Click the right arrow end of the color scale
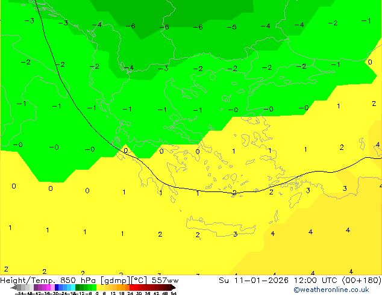Image resolution: width=382 pixels, height=295 pixels. [174, 287]
